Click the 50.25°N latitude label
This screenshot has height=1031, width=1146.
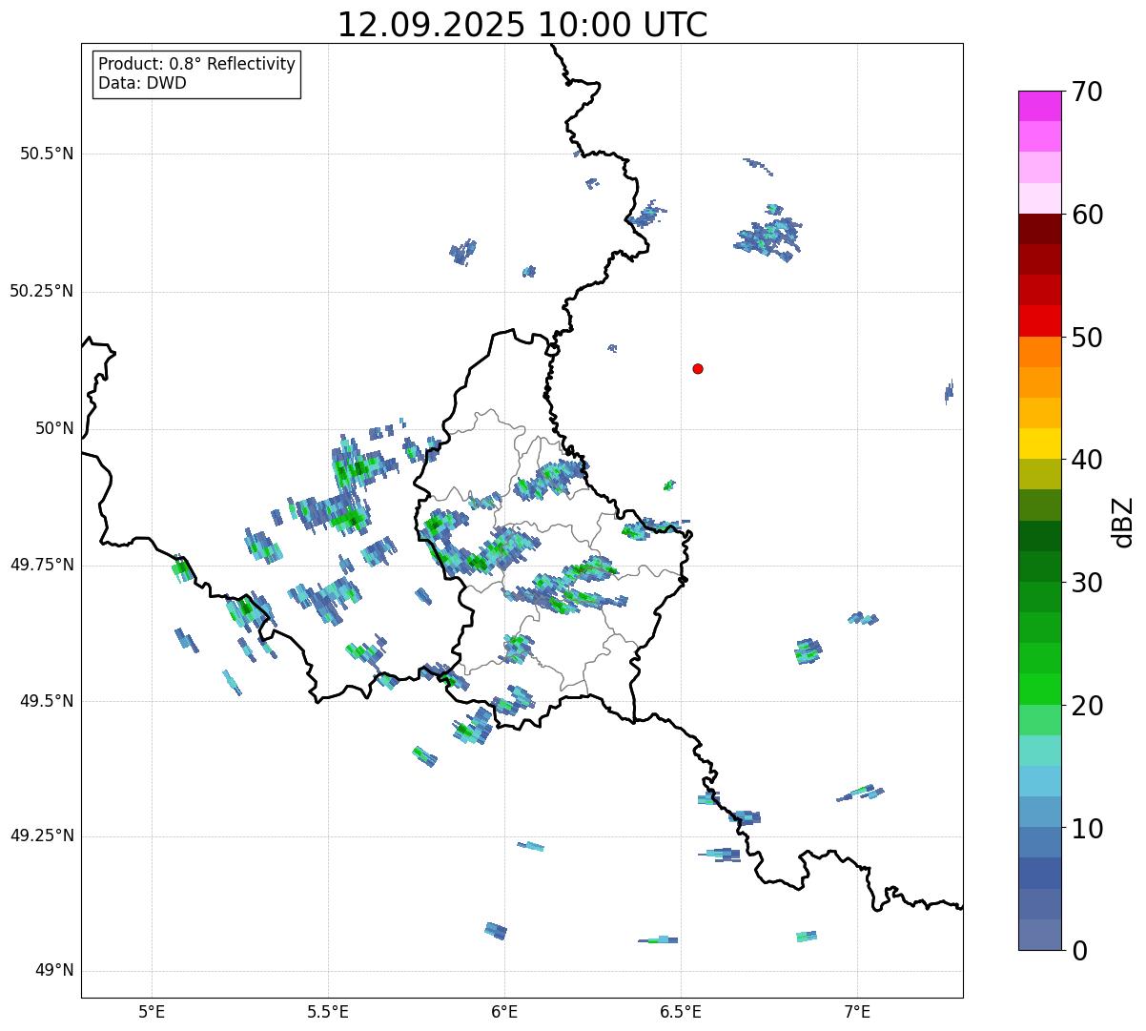[x=42, y=292]
